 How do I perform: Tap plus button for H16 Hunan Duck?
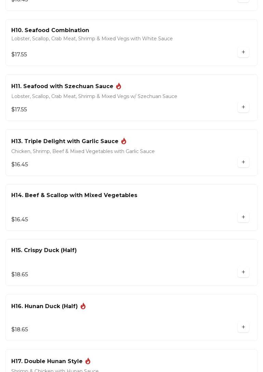click(243, 327)
